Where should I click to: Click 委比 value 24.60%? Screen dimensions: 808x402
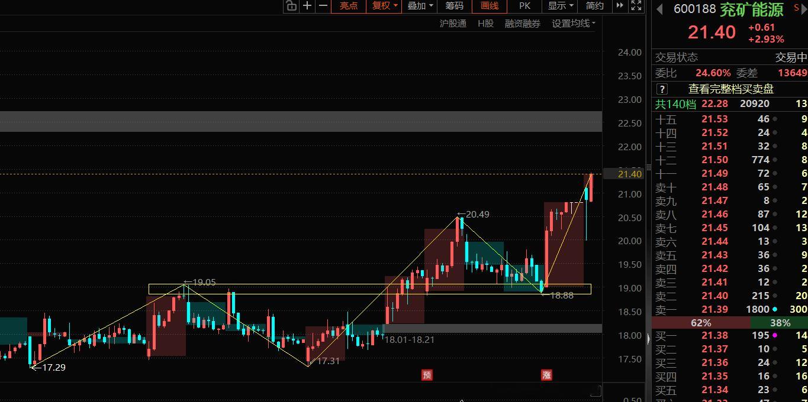coord(713,73)
